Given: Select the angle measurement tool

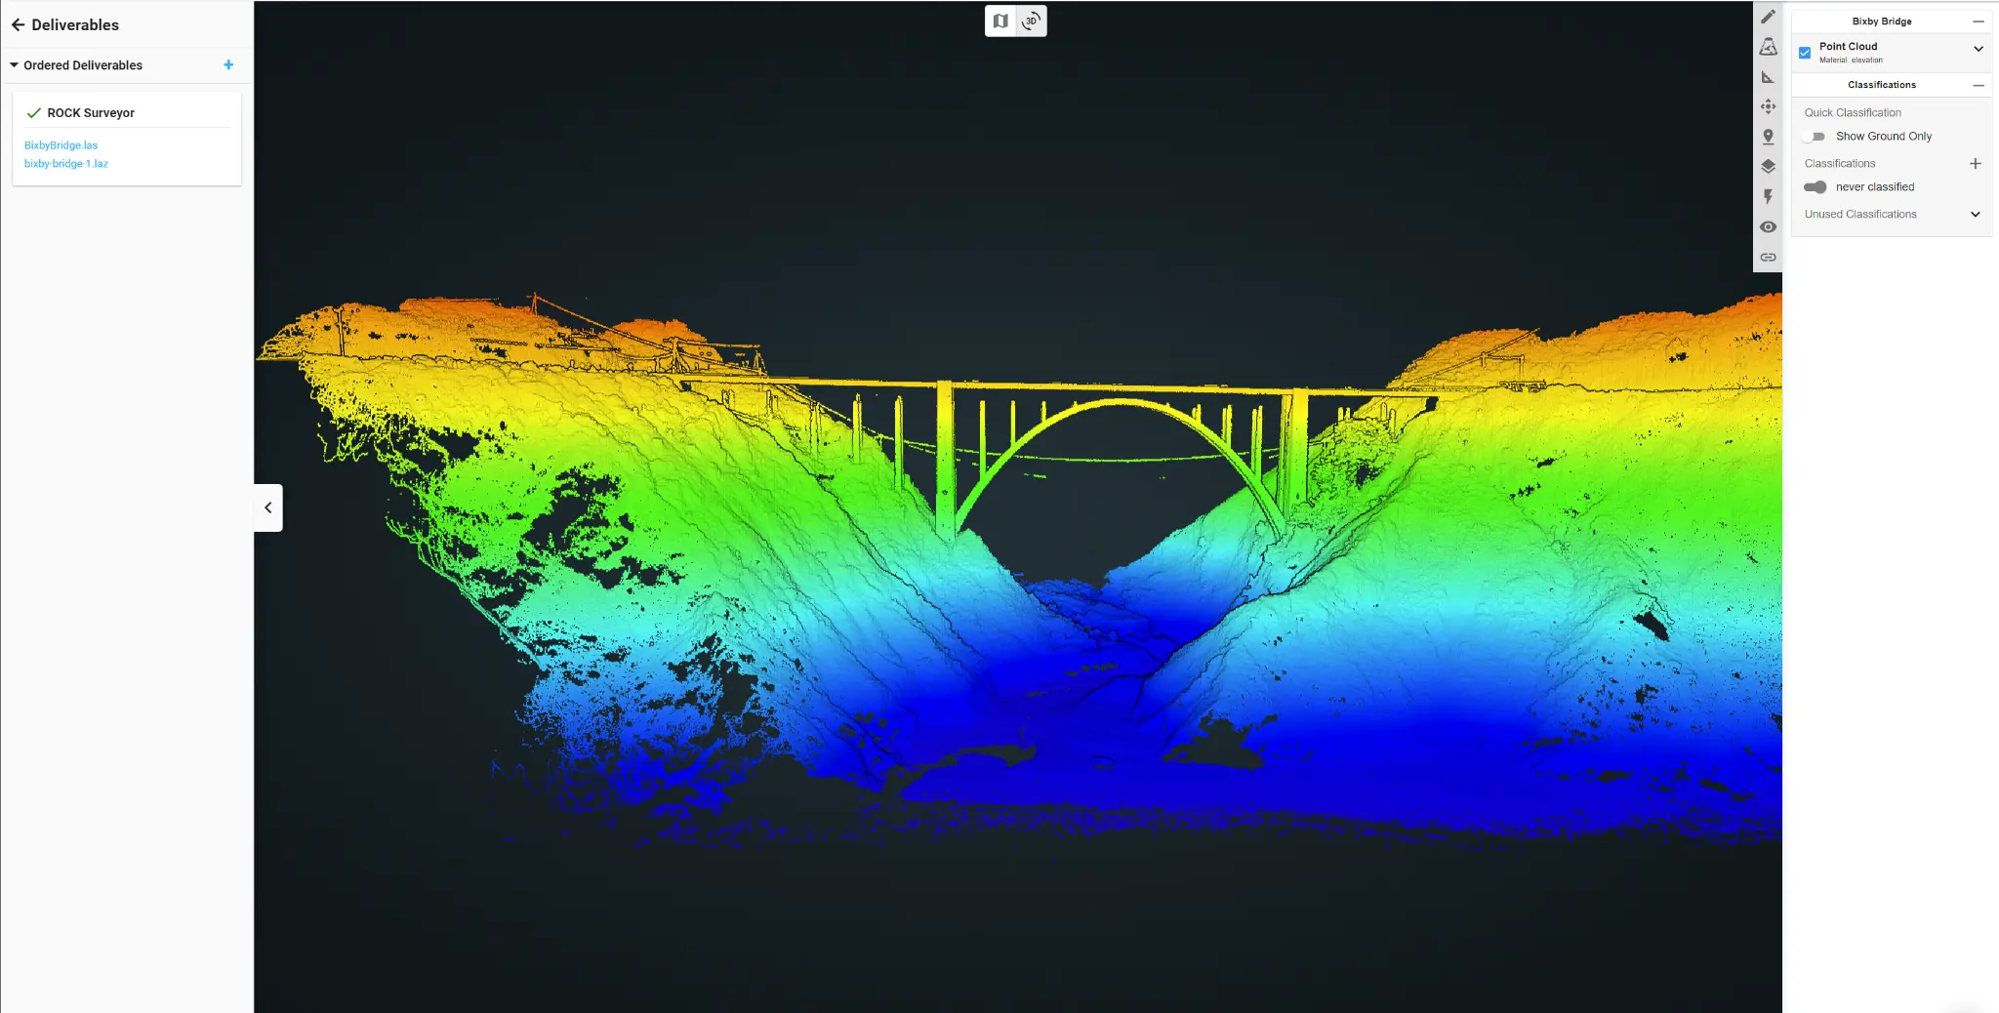Looking at the screenshot, I should [x=1769, y=76].
